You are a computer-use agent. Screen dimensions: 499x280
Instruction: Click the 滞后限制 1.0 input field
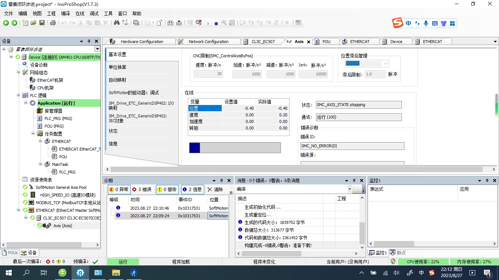point(375,74)
